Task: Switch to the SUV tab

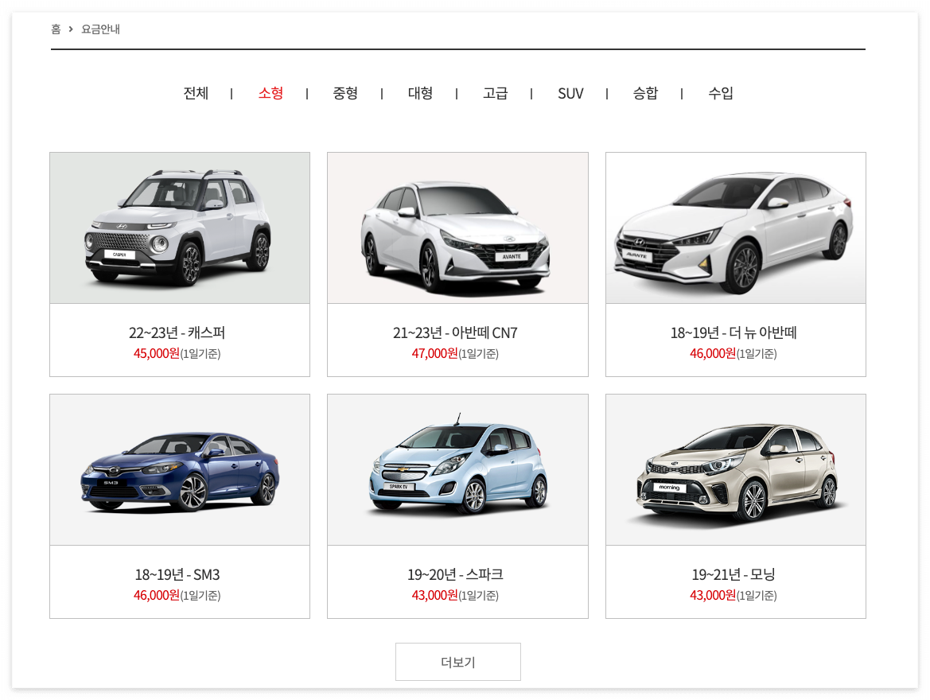Action: 570,93
